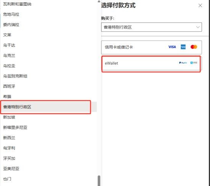
Task: Expand the 购买于 region dropdown chevron
Action: (x=198, y=27)
